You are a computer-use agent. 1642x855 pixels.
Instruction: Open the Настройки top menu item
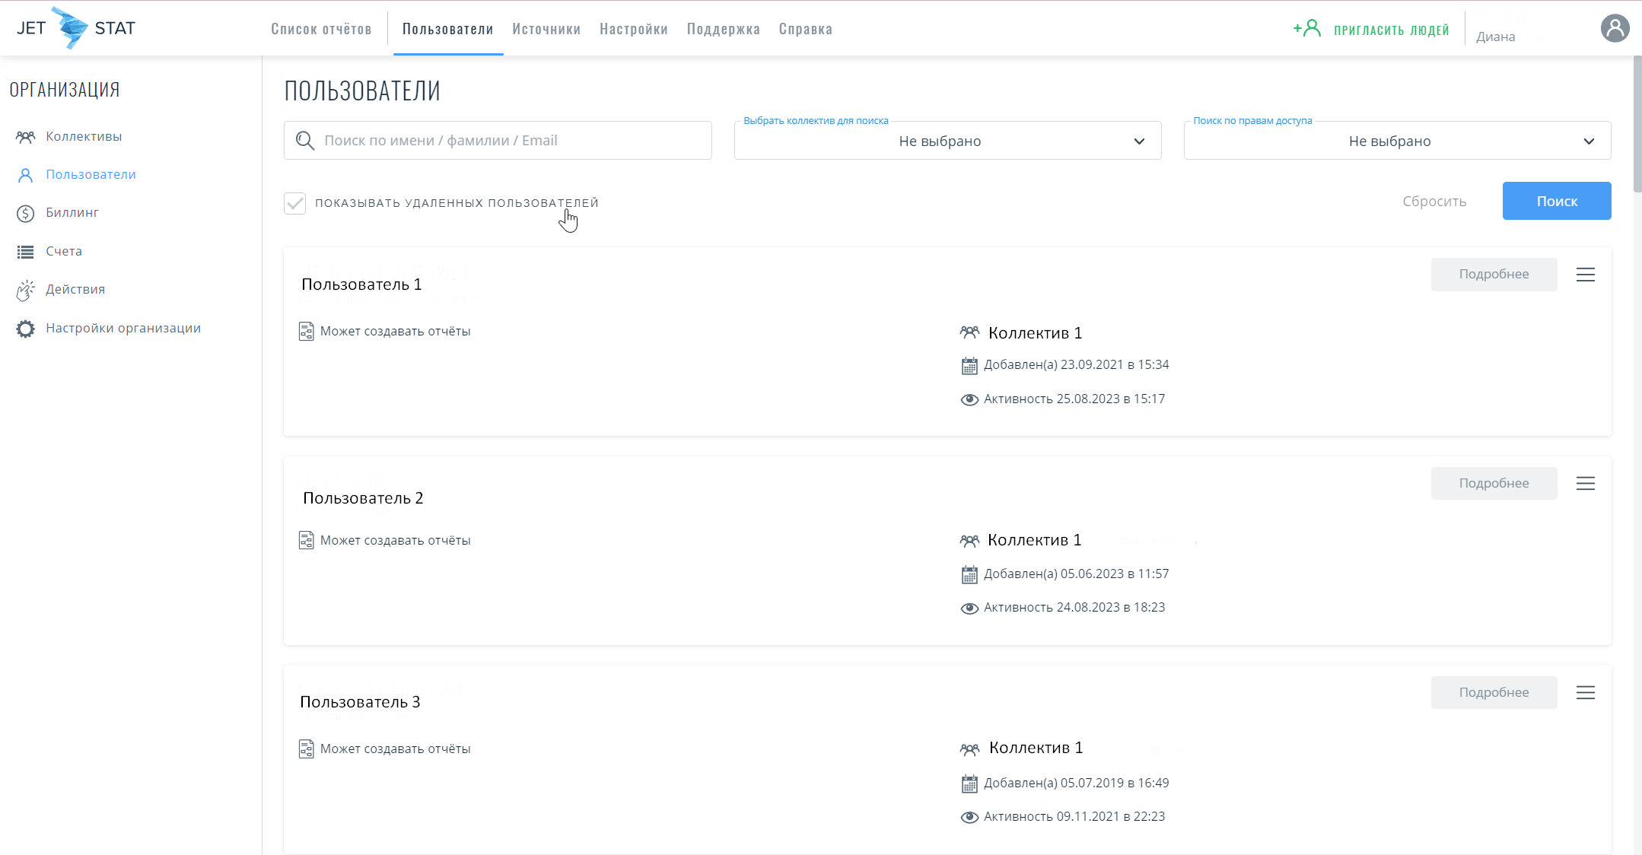pyautogui.click(x=633, y=29)
